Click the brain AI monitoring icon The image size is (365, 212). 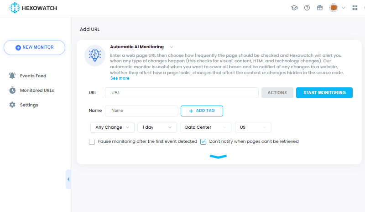95,56
